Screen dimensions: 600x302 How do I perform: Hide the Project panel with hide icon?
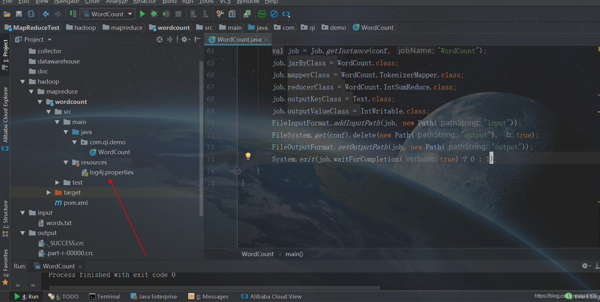click(197, 39)
